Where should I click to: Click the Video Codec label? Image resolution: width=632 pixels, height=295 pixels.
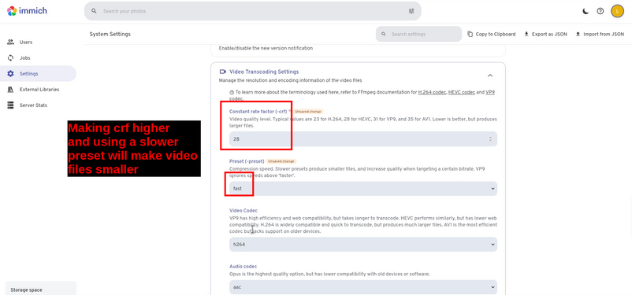244,211
